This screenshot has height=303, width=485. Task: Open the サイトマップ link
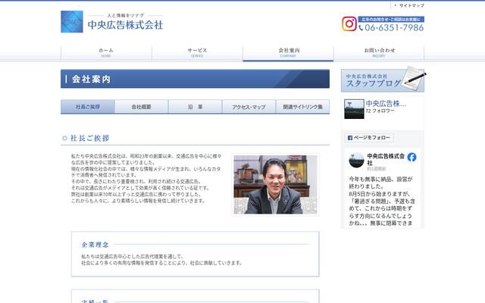pos(411,5)
